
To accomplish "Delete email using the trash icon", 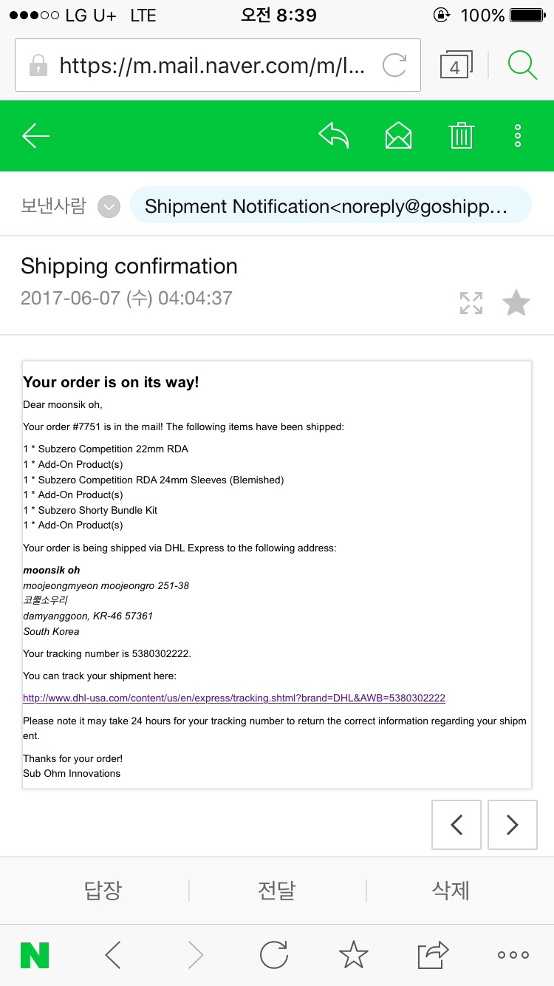I will [x=462, y=135].
